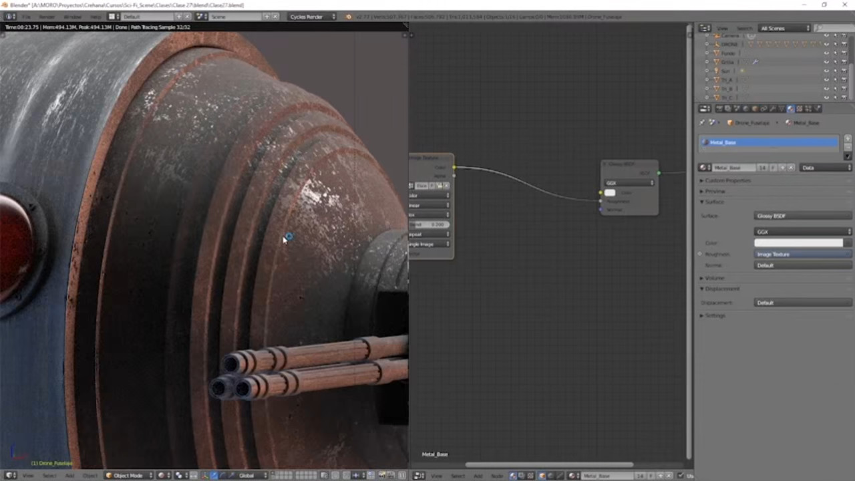Click the Color swatch on Glossy BSDF node

610,192
